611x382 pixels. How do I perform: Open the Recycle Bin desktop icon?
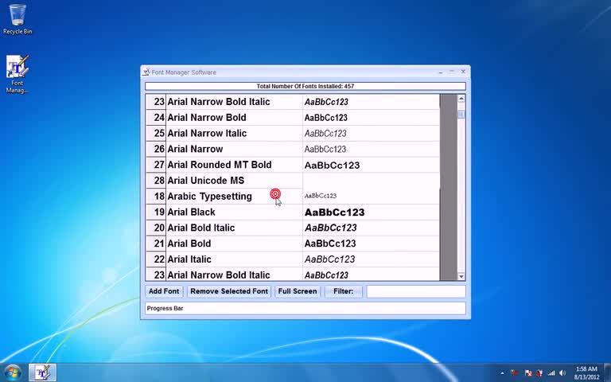point(18,19)
